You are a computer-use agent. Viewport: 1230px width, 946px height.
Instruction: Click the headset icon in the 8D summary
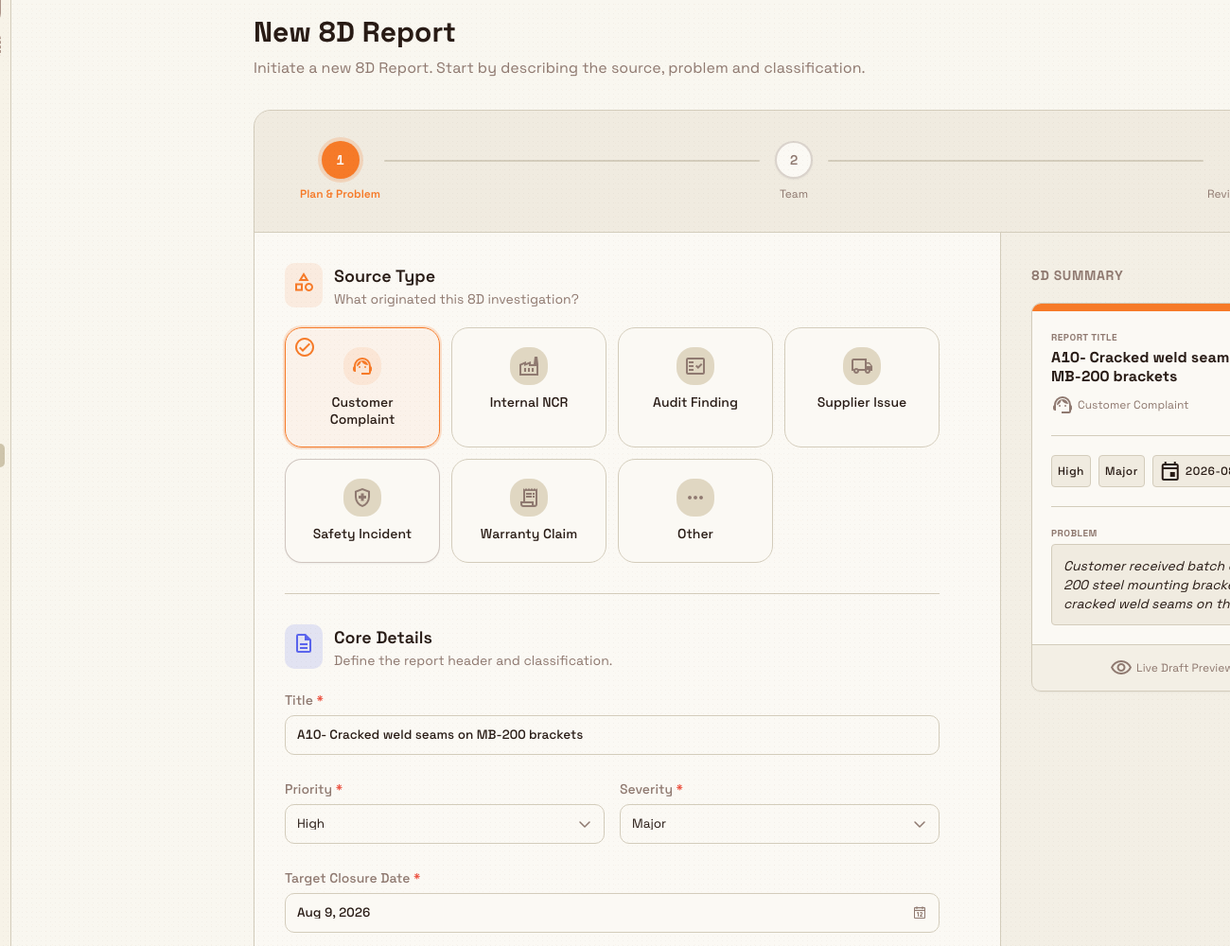tap(1063, 405)
